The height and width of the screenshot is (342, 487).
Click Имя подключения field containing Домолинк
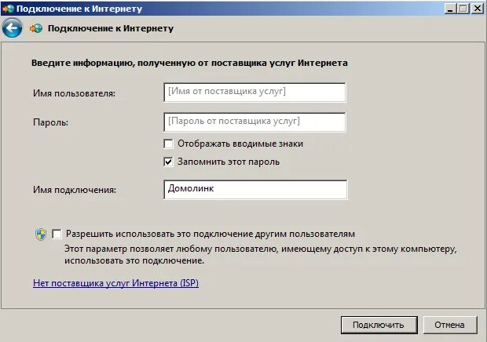coord(255,190)
